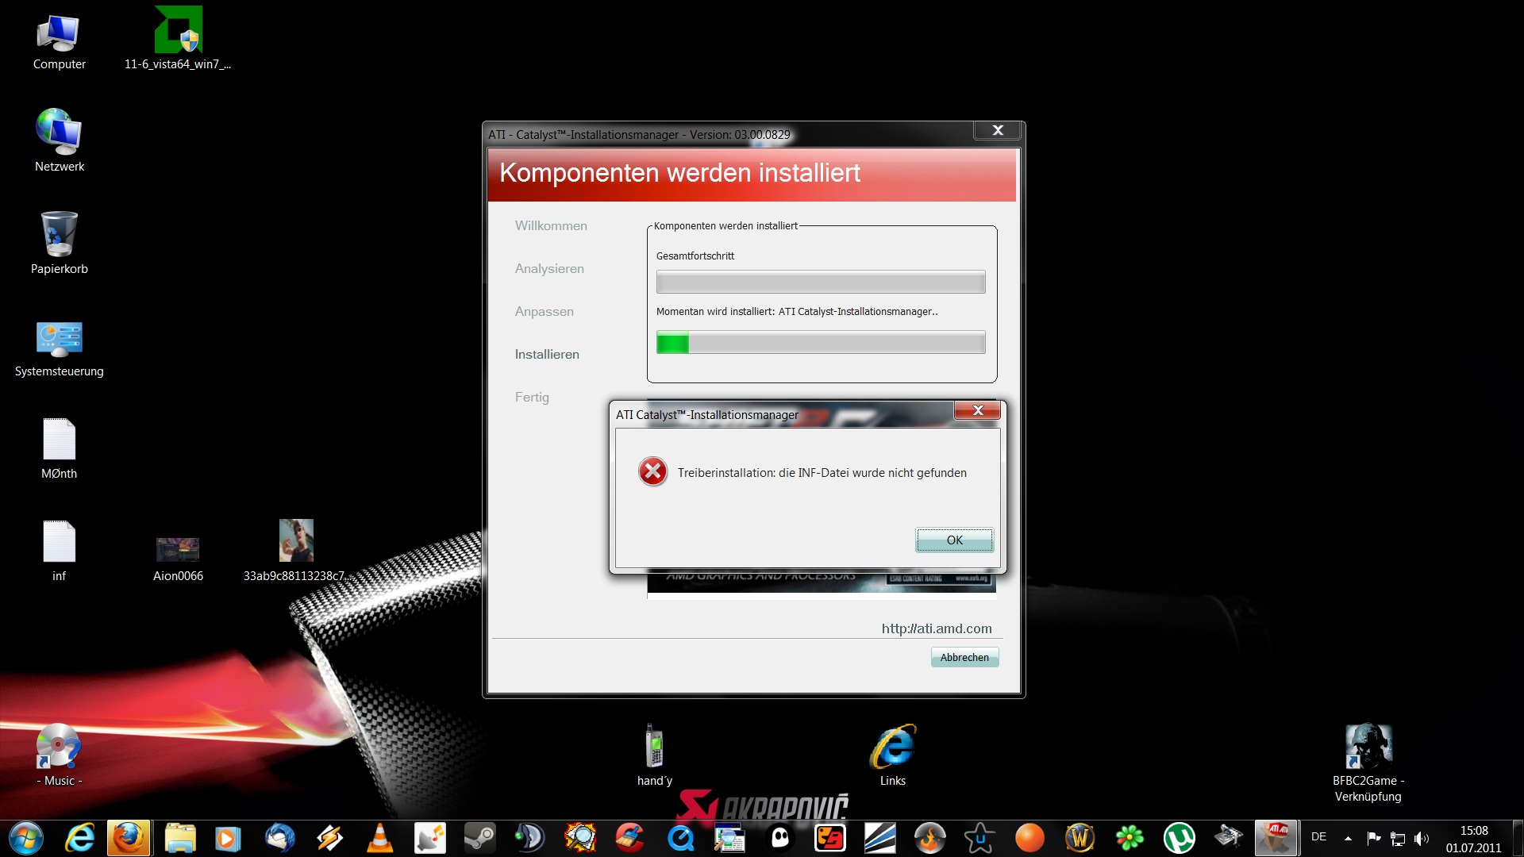The image size is (1524, 857).
Task: Show hidden system tray icons
Action: click(x=1348, y=838)
